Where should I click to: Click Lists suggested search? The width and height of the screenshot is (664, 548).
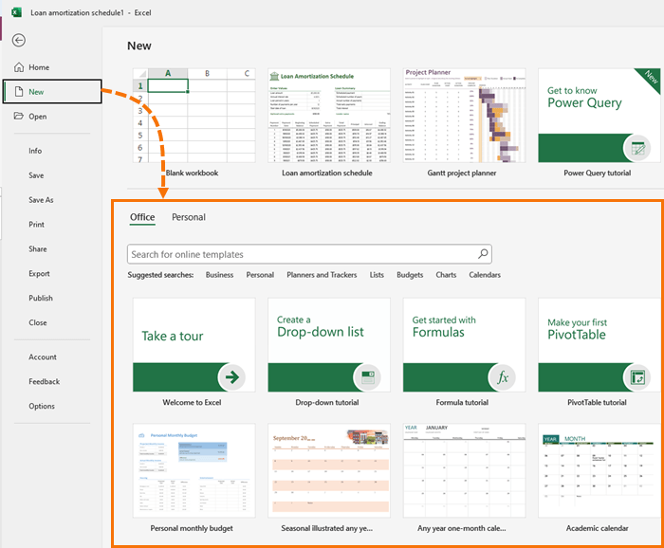click(x=377, y=275)
